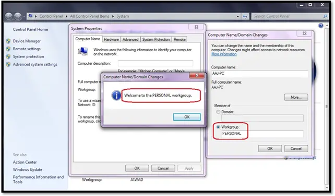Image resolution: width=335 pixels, height=196 pixels.
Task: Open Performance Information and Tools link
Action: [x=38, y=179]
